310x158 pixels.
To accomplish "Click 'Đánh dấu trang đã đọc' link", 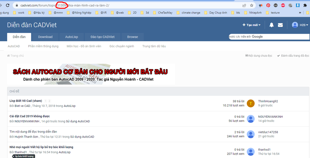I will pos(293,56).
